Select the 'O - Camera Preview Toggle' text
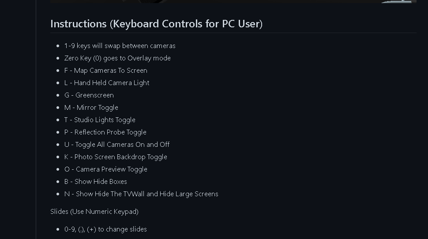The image size is (428, 239). click(x=106, y=169)
